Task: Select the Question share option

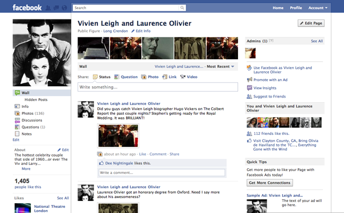Action: tap(126, 77)
